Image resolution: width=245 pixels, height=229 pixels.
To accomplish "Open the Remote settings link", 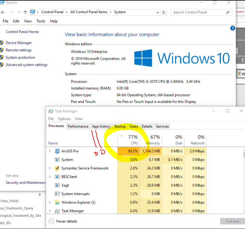I will [19, 50].
